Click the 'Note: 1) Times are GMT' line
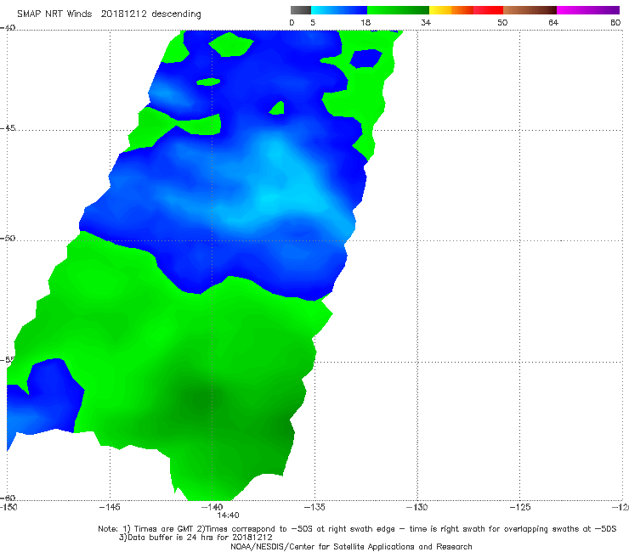Screen dimensions: 629x552 357,529
